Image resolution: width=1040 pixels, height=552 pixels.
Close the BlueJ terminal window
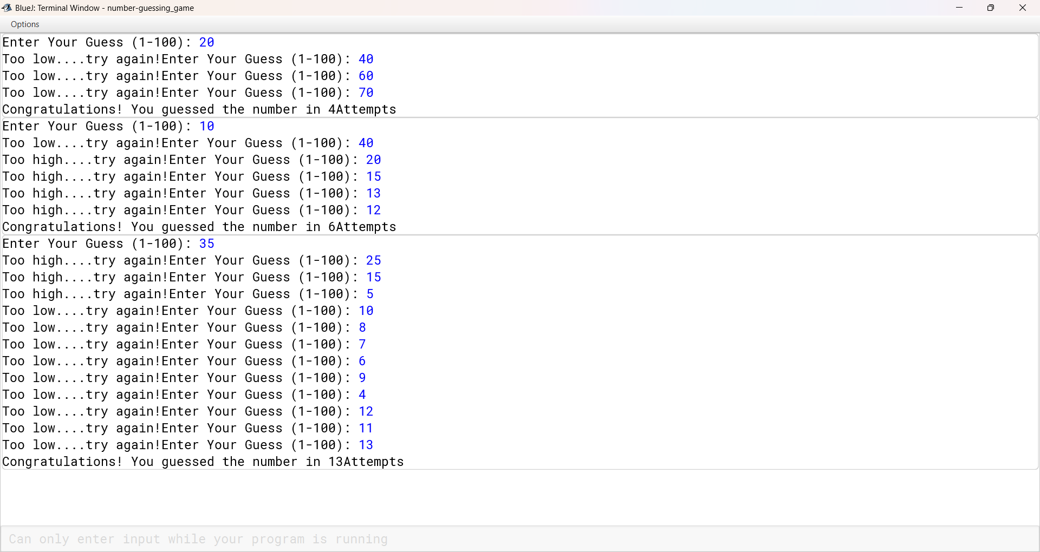[1023, 8]
